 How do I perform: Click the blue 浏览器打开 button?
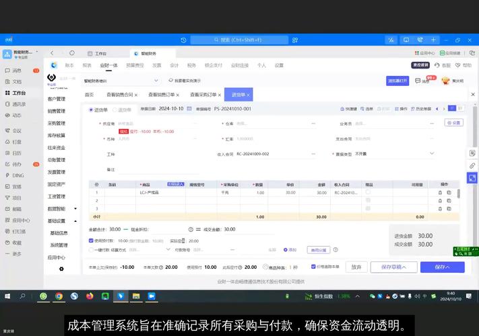[397, 81]
